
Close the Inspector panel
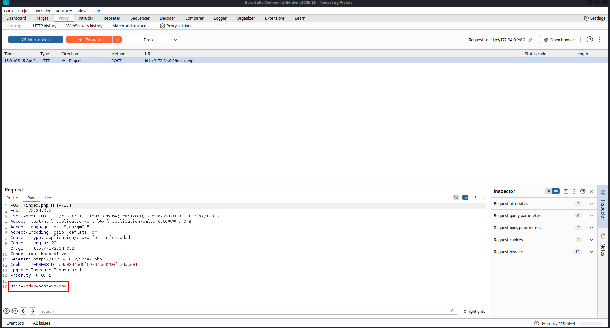click(x=592, y=191)
